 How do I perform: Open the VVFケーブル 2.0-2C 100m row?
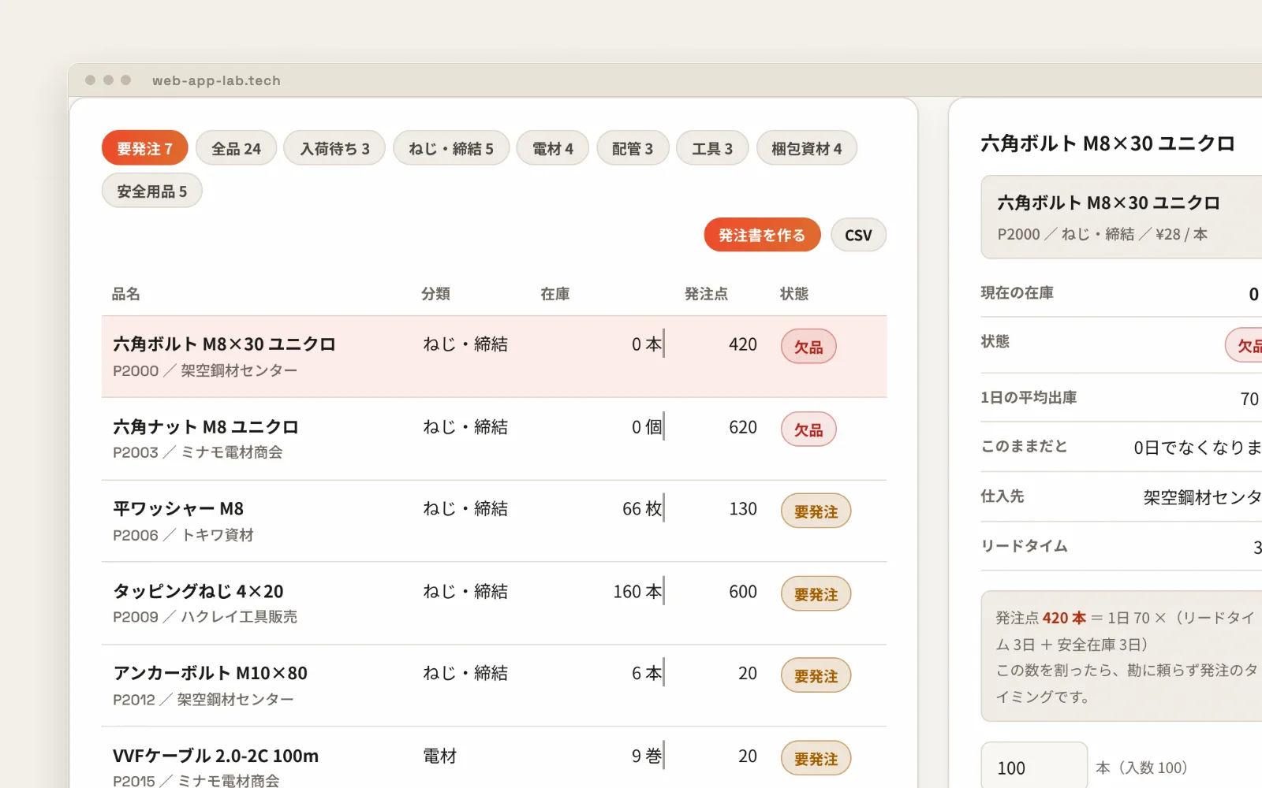click(494, 758)
